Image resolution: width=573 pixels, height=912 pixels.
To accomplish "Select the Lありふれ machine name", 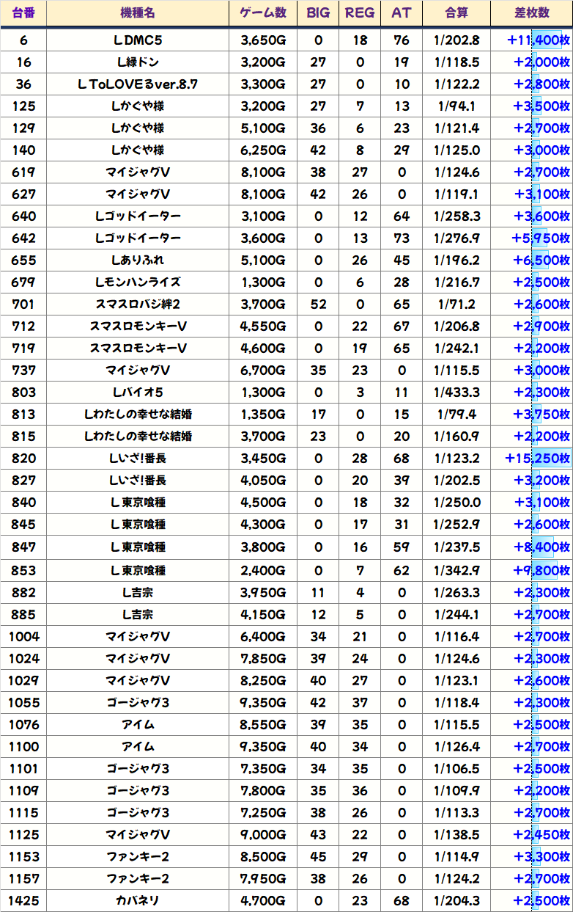I will point(138,260).
